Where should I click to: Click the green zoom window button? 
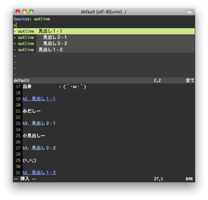[31, 12]
